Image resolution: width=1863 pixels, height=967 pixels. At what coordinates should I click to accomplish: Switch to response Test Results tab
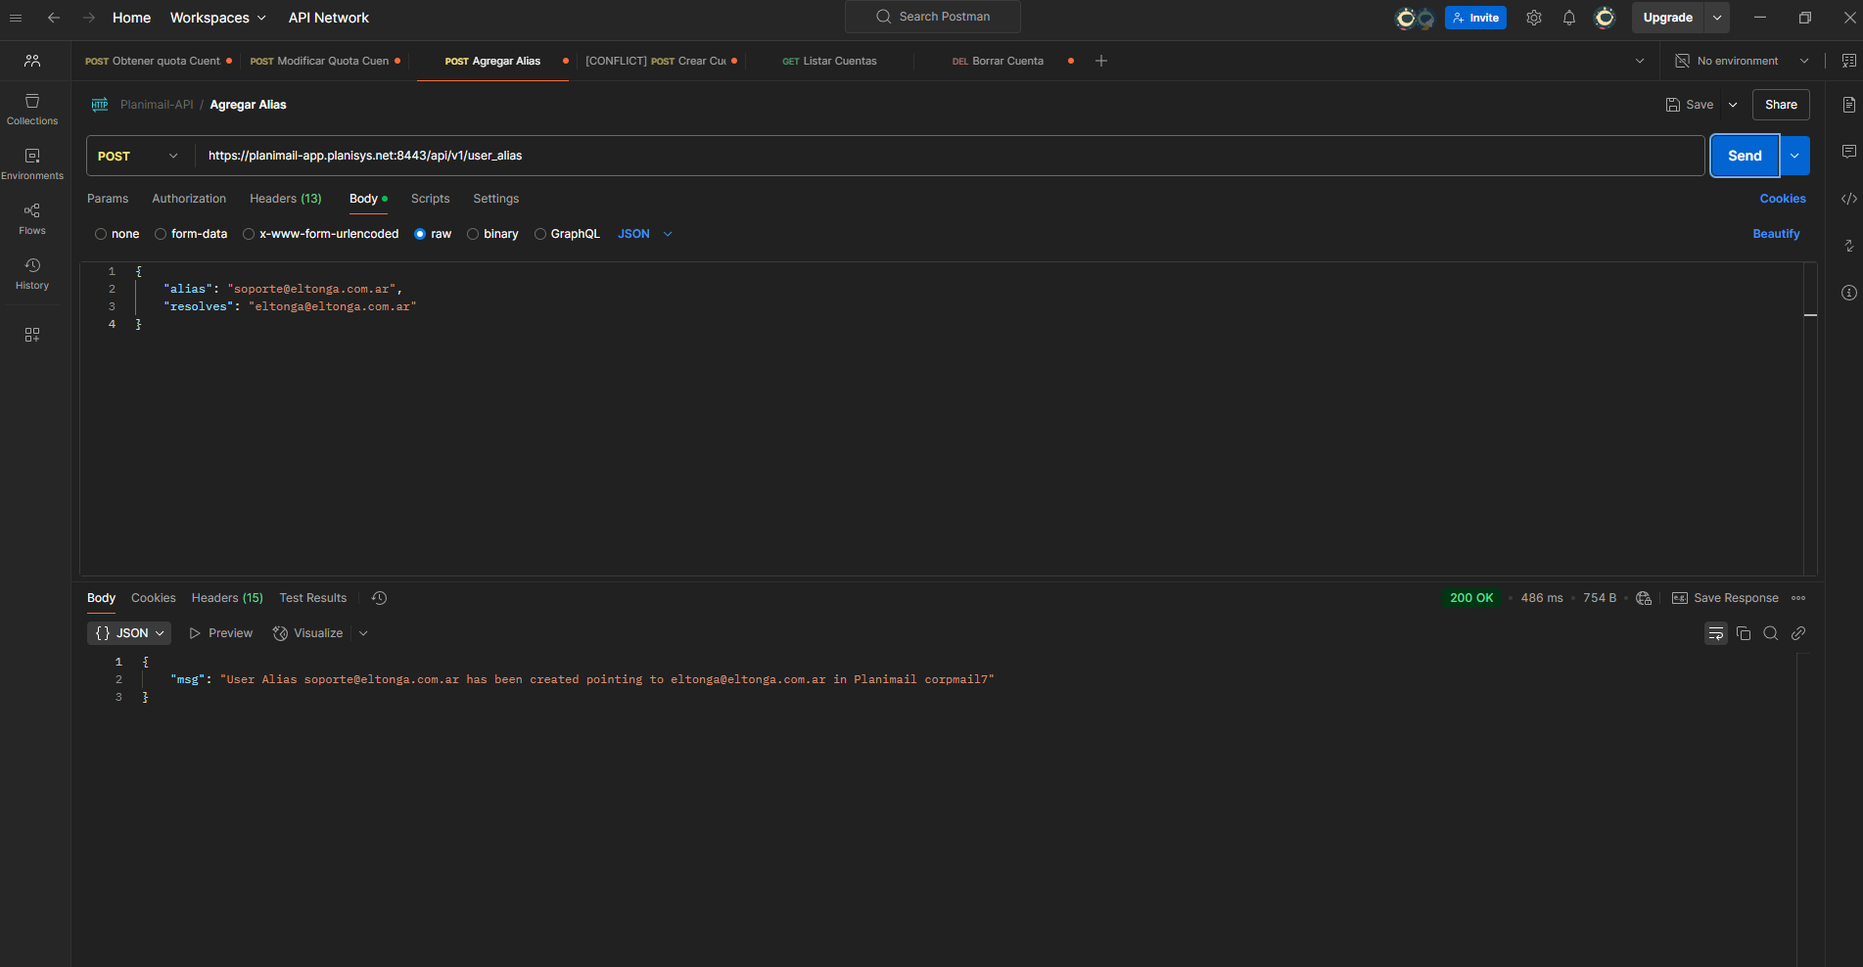[313, 598]
